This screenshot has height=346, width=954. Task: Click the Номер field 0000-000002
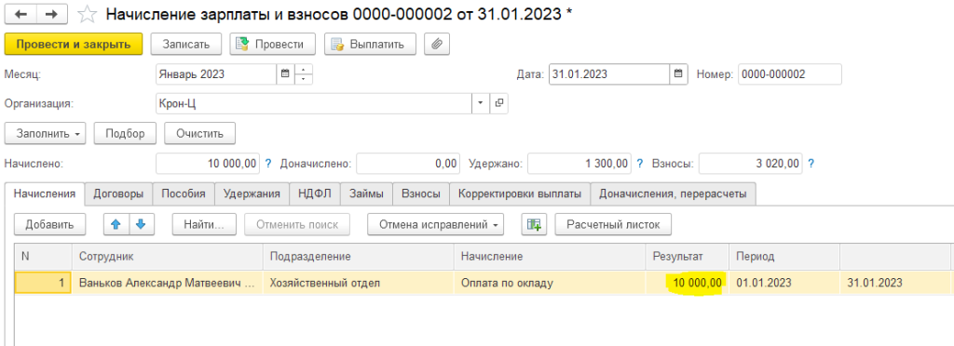(790, 74)
